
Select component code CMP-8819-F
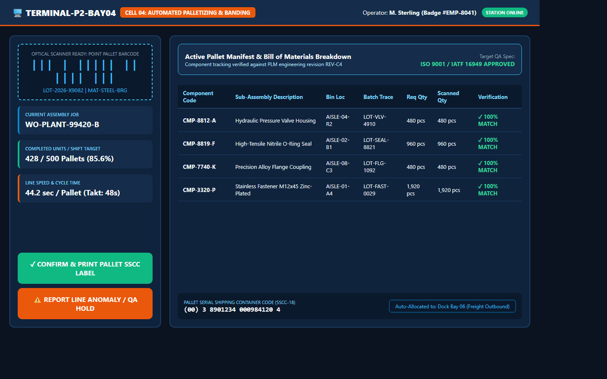(199, 144)
